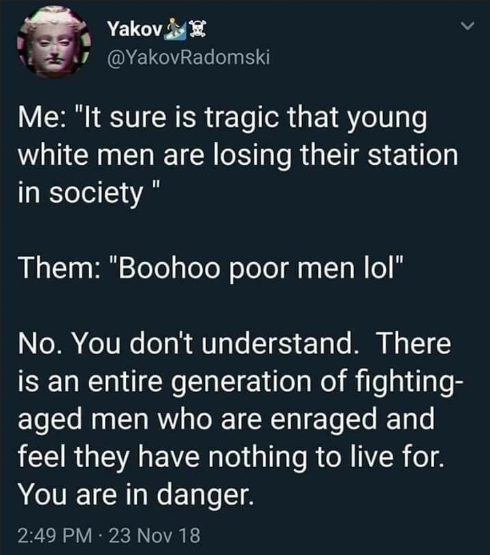Click the display name Yakov

pyautogui.click(x=135, y=29)
